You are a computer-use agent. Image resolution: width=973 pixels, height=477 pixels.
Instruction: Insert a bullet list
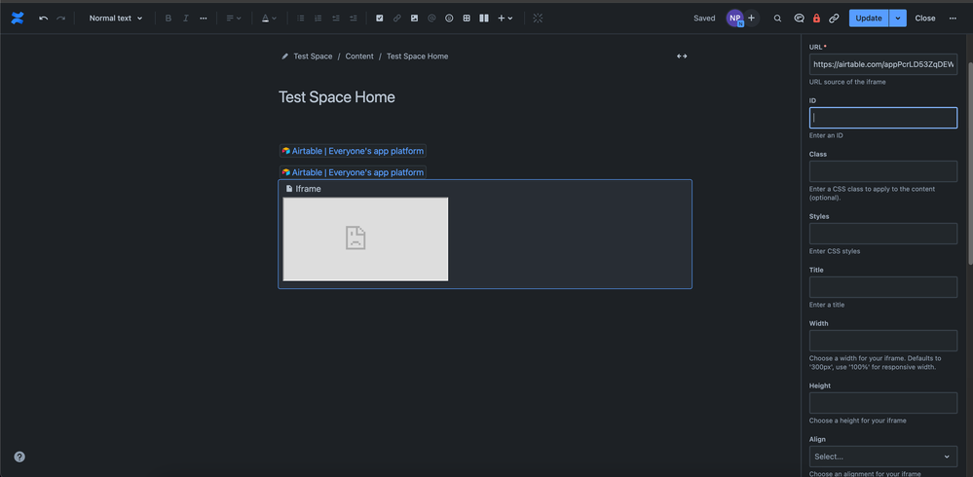(301, 18)
